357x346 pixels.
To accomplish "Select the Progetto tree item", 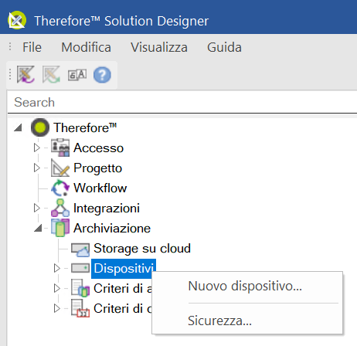I will click(x=97, y=168).
